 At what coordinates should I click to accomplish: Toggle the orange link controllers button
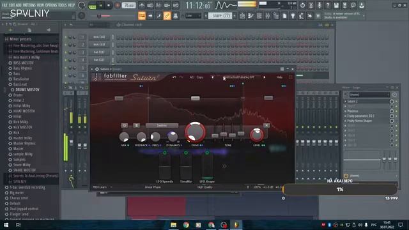[x=167, y=16]
